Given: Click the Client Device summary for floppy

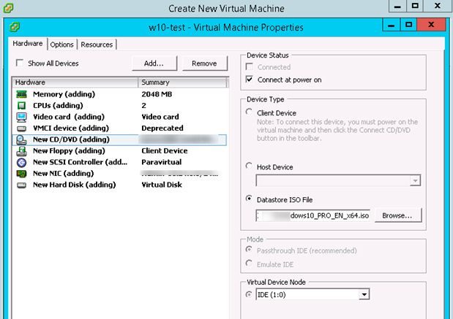Looking at the screenshot, I should click(x=165, y=151).
